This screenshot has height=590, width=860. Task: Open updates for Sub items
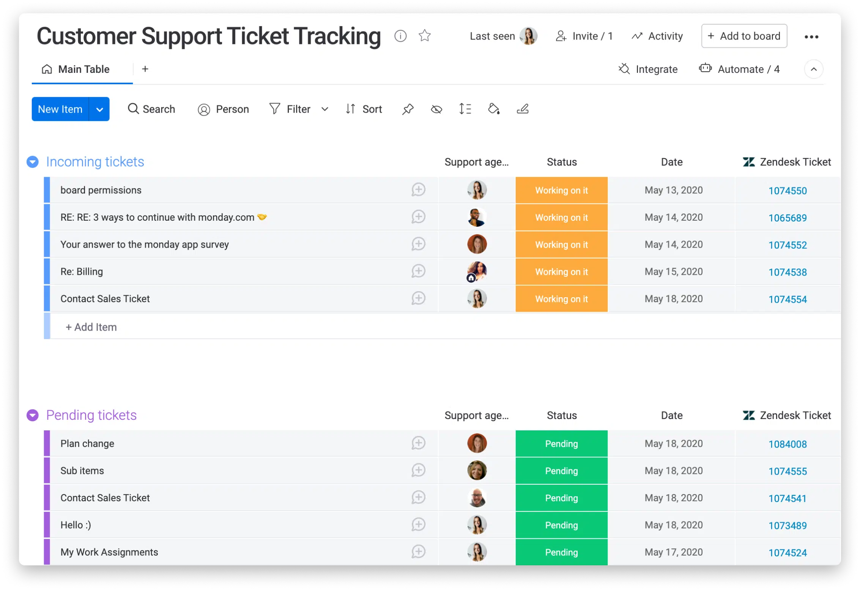pos(418,470)
